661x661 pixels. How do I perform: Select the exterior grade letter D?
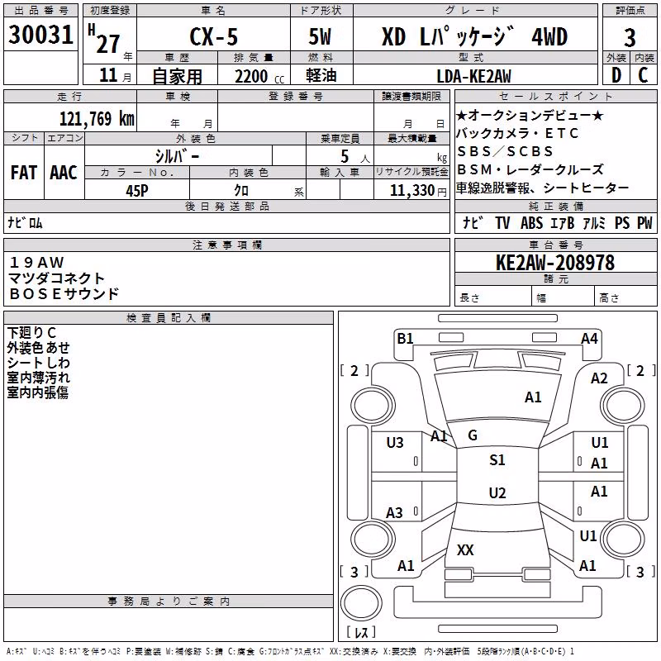coord(616,75)
